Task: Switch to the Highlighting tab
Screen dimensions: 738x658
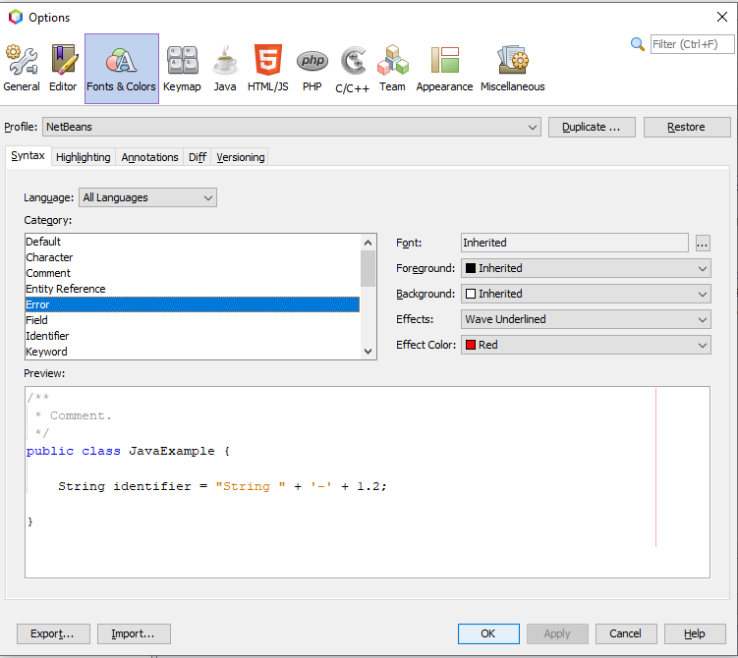Action: (x=84, y=157)
